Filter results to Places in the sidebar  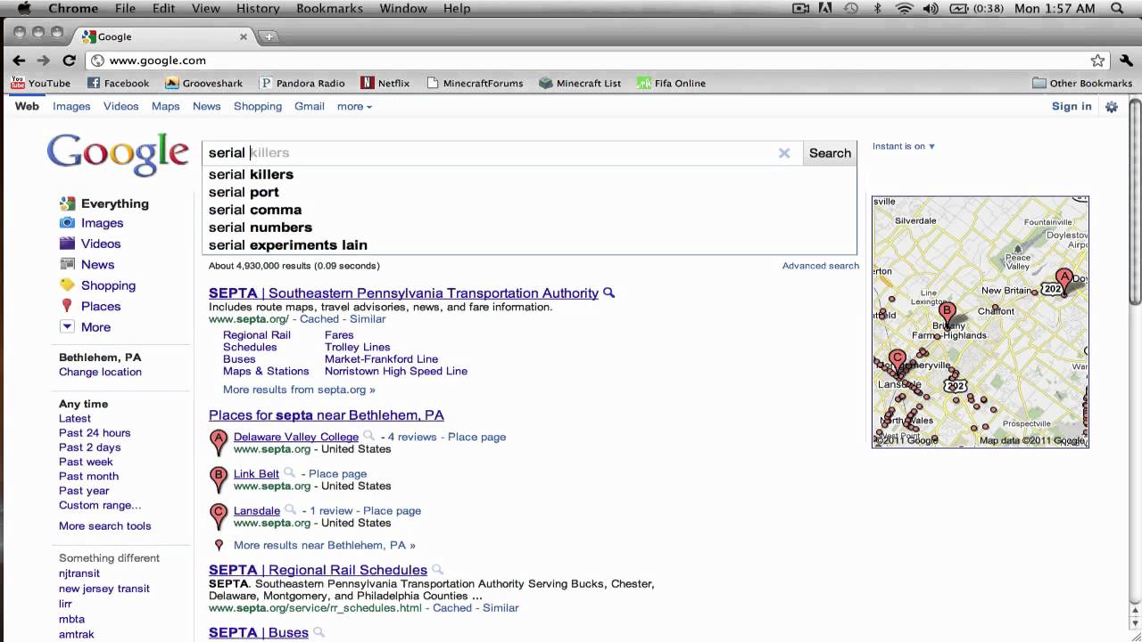tap(101, 306)
